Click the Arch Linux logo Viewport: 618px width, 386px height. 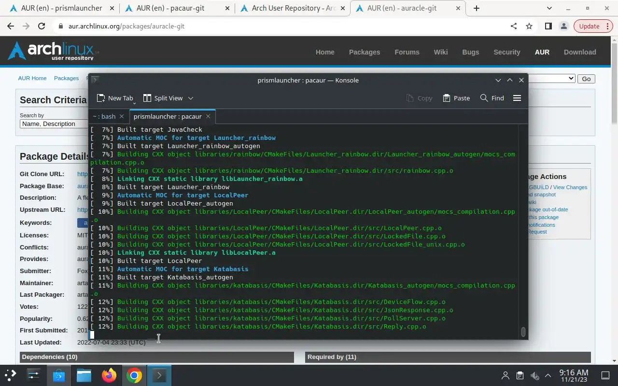click(x=53, y=51)
